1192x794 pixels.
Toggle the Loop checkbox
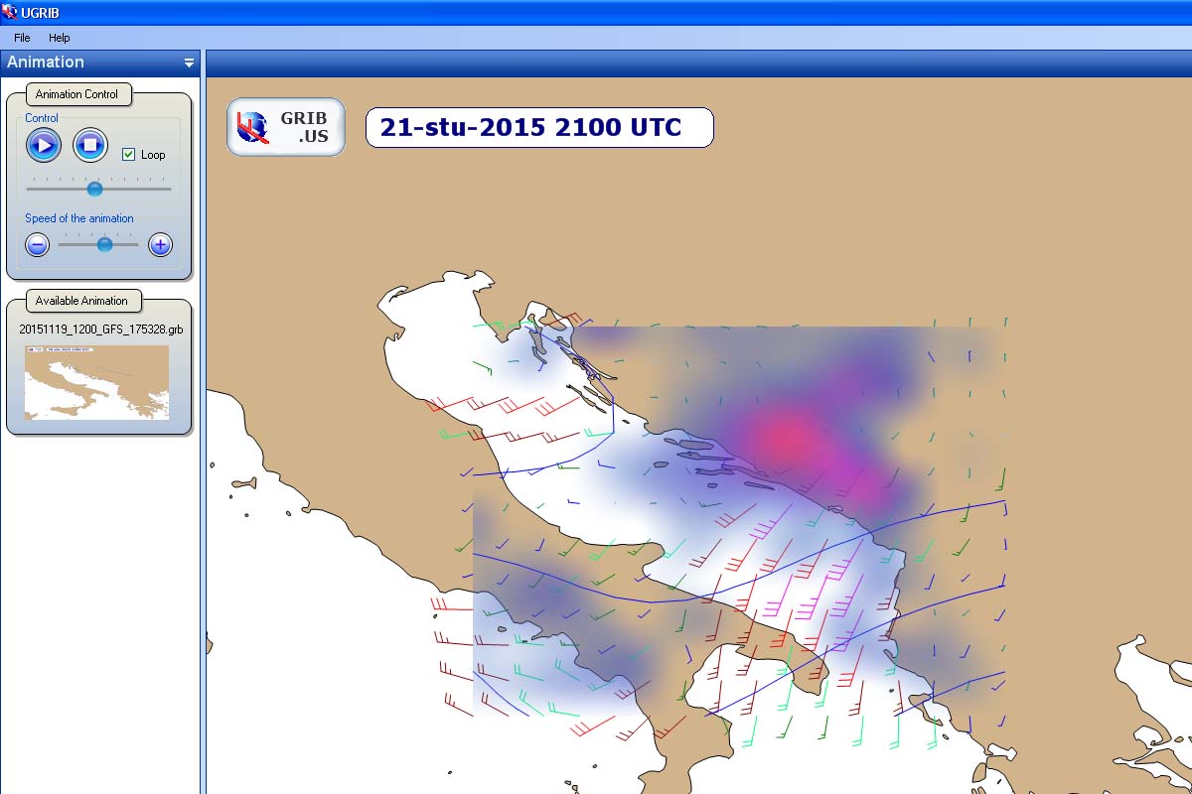(x=128, y=155)
